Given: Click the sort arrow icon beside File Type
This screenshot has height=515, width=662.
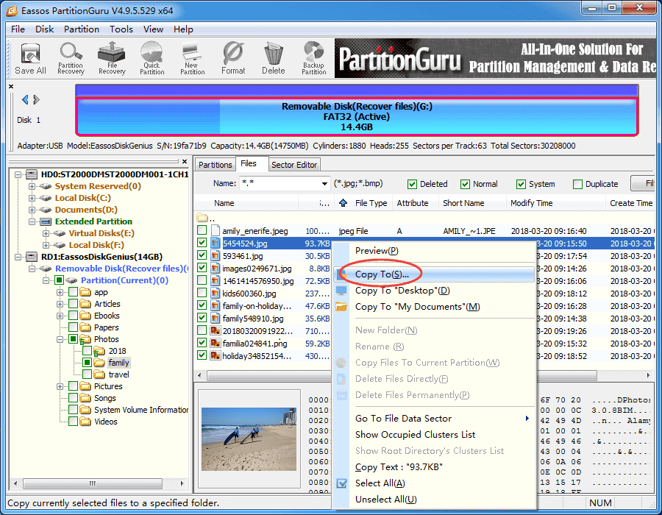Looking at the screenshot, I should (x=344, y=203).
